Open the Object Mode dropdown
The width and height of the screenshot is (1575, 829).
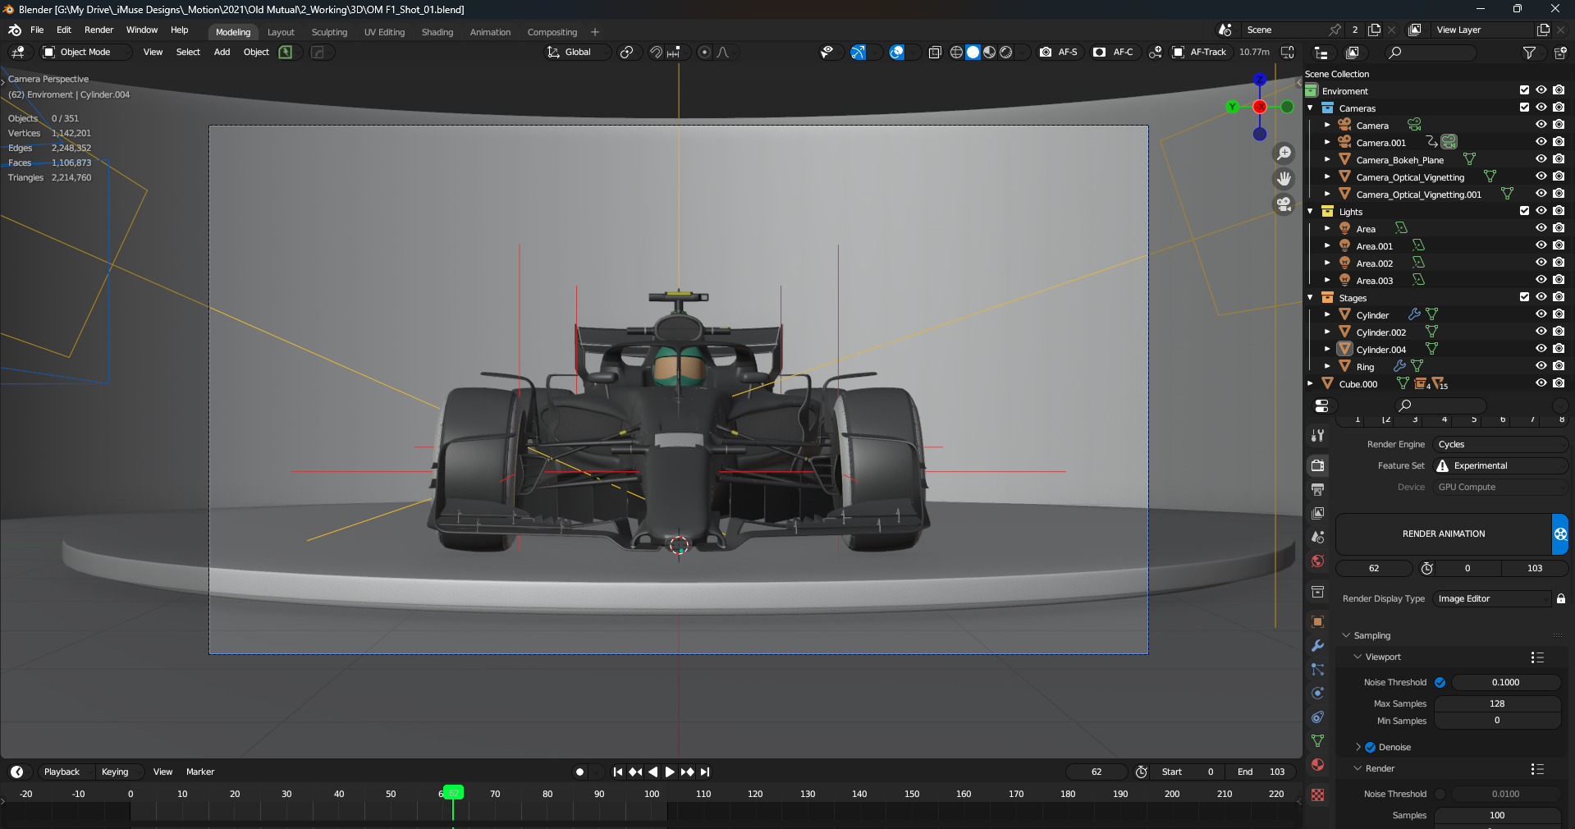click(x=86, y=53)
